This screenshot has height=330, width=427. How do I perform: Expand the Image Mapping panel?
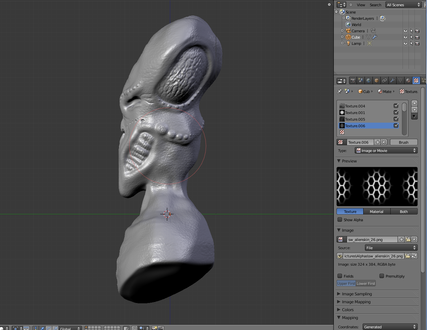coord(339,302)
